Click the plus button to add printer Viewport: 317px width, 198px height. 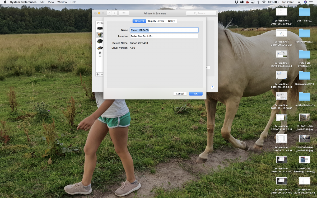click(x=97, y=74)
